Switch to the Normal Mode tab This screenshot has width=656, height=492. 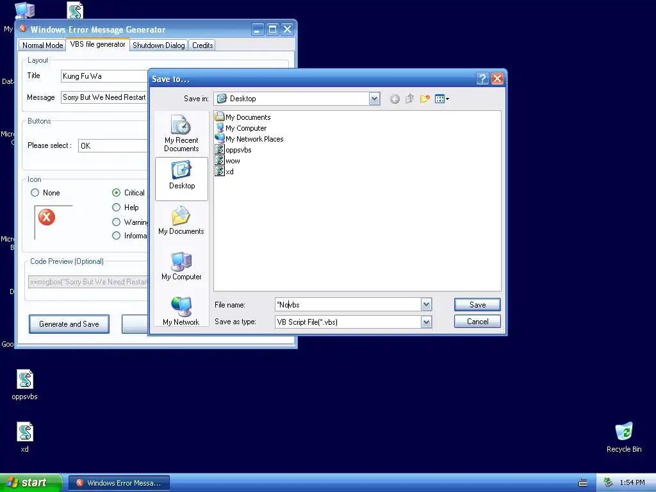tap(42, 45)
